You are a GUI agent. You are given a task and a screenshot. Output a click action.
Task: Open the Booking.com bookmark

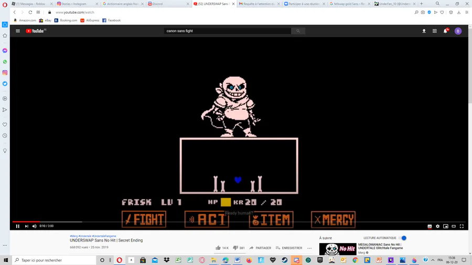pos(66,20)
